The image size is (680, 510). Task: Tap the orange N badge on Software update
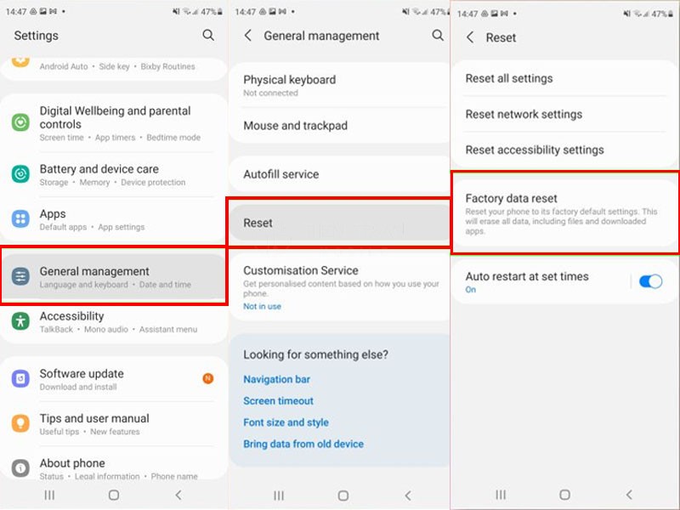(x=207, y=378)
